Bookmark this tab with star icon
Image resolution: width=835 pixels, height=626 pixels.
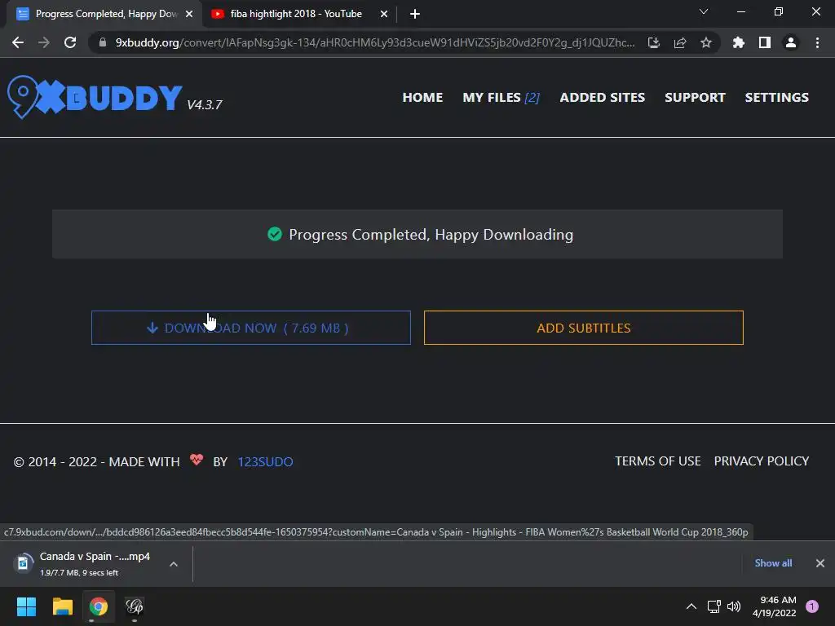point(705,42)
